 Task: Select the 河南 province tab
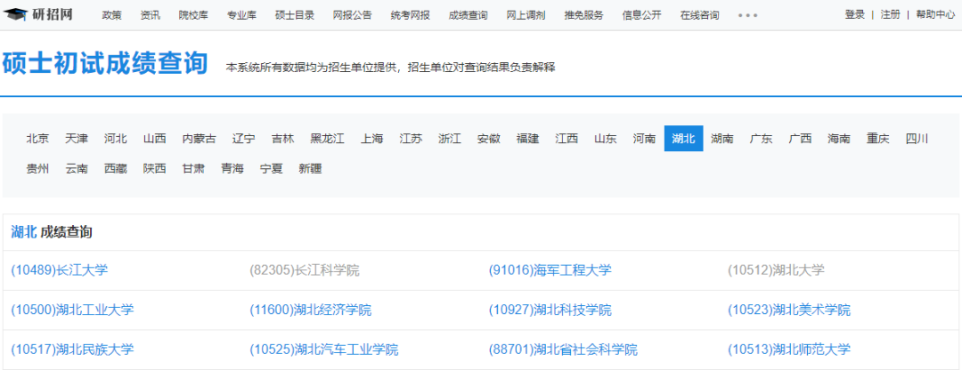(x=645, y=139)
